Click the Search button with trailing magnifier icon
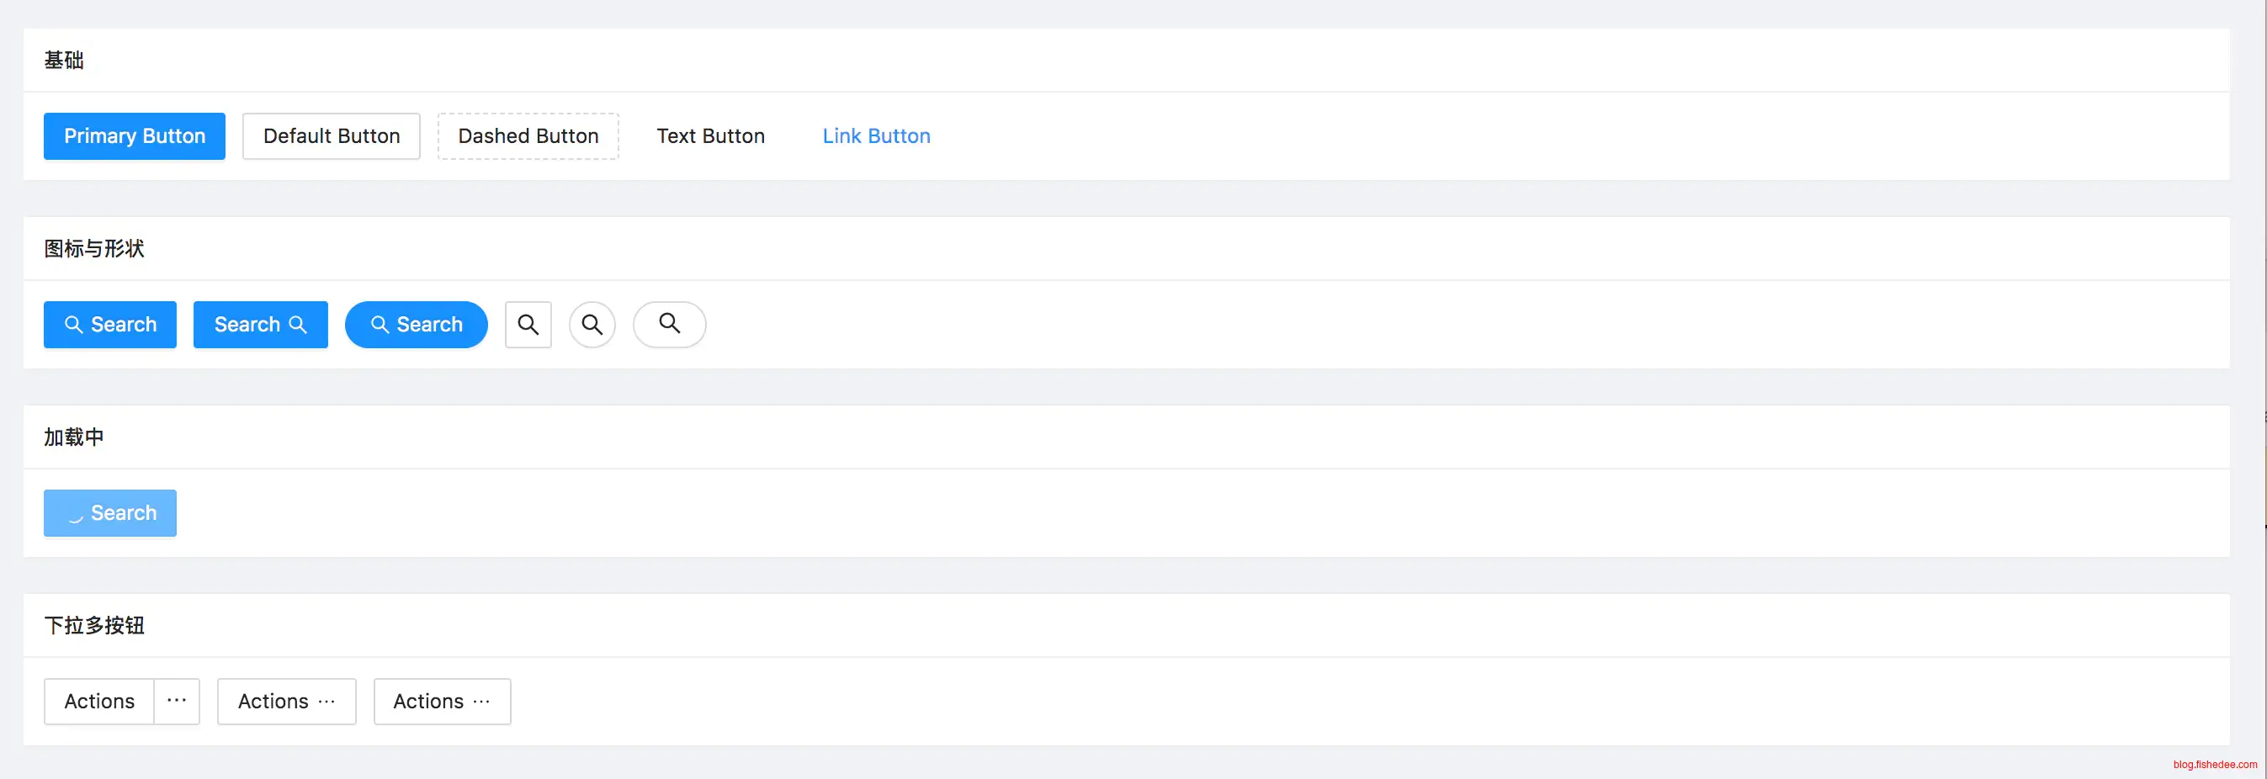Image resolution: width=2267 pixels, height=779 pixels. pos(261,325)
